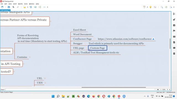The width and height of the screenshot is (177, 99).
Task: Collapse the Forms of Receiving API documentation branch
Action: [69, 38]
